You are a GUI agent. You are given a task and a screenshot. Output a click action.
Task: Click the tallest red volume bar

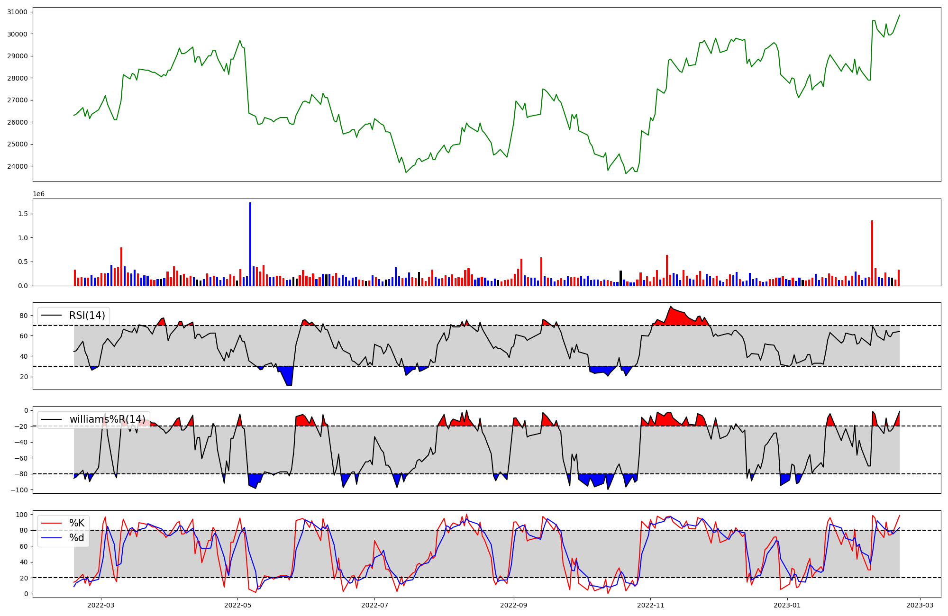872,254
